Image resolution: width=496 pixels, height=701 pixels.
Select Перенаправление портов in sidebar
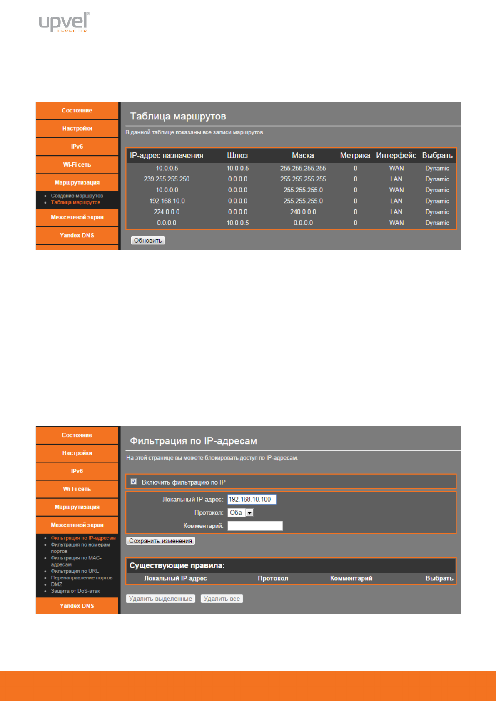coord(82,578)
